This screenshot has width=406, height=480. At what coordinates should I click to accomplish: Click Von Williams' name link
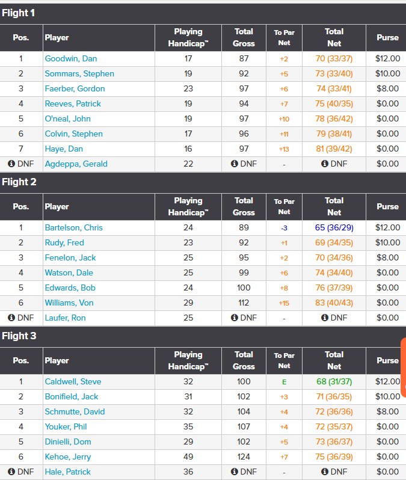pos(69,303)
